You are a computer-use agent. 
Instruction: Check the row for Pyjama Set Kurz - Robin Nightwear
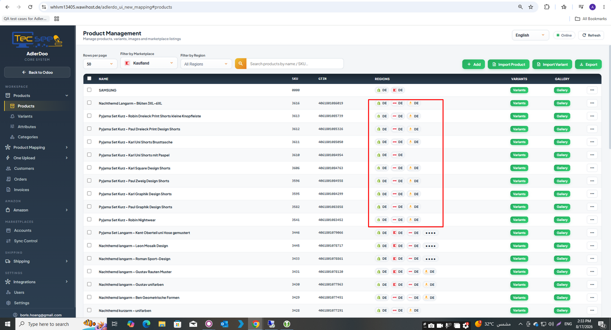pos(89,219)
